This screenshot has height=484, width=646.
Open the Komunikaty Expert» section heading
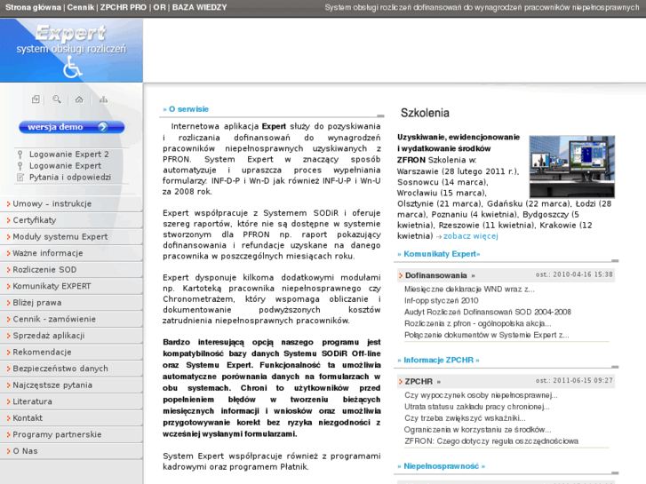pos(439,254)
